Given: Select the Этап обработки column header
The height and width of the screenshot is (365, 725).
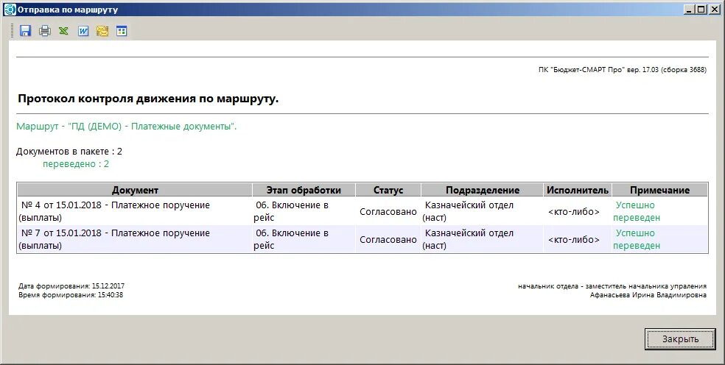Looking at the screenshot, I should [x=304, y=190].
